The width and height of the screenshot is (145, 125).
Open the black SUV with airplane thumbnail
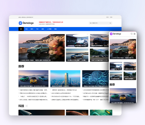click(x=99, y=41)
